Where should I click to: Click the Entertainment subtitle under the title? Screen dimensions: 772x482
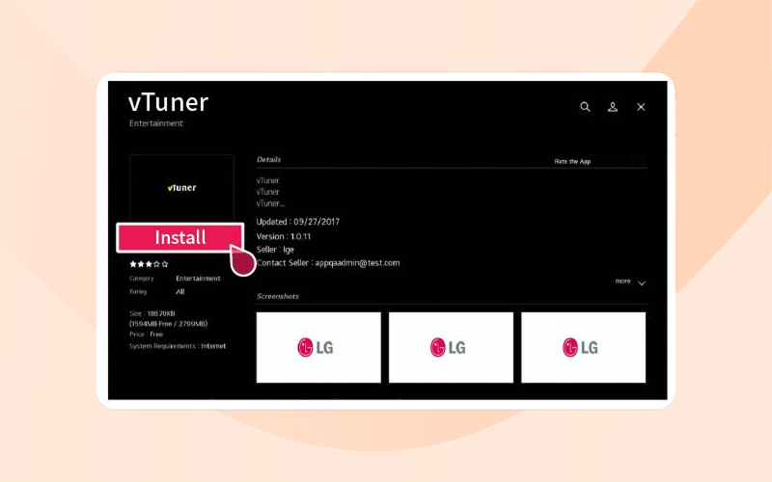click(x=156, y=123)
